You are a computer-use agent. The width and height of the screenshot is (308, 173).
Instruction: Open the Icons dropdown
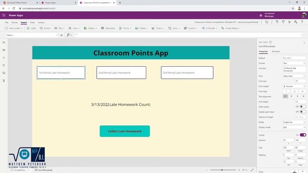click(x=174, y=28)
